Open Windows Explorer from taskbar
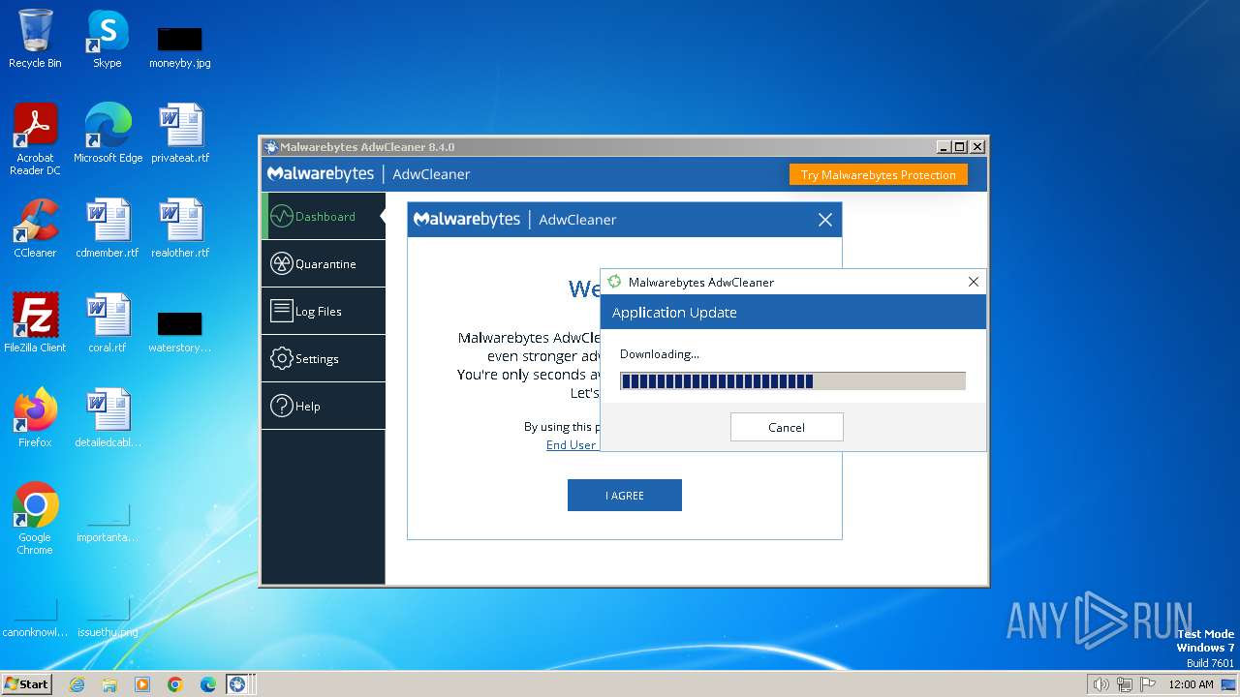 click(x=109, y=684)
